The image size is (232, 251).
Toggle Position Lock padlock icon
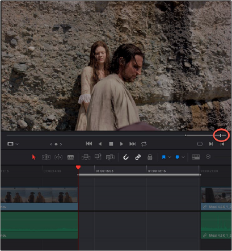150,157
